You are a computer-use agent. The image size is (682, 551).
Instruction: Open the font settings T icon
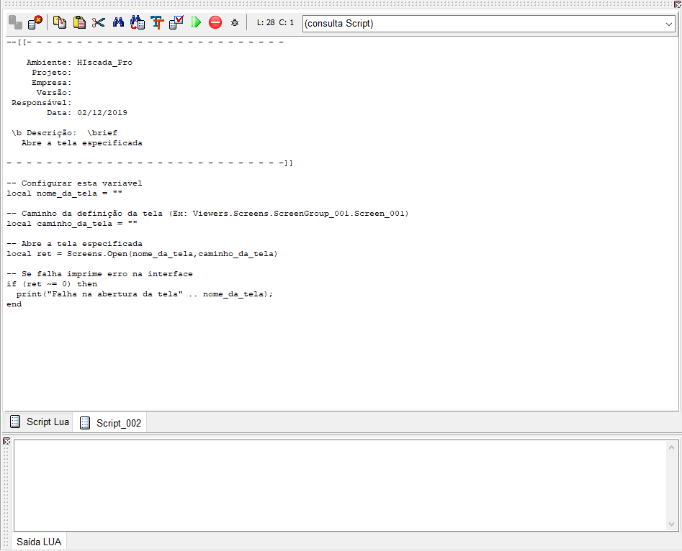pyautogui.click(x=157, y=22)
